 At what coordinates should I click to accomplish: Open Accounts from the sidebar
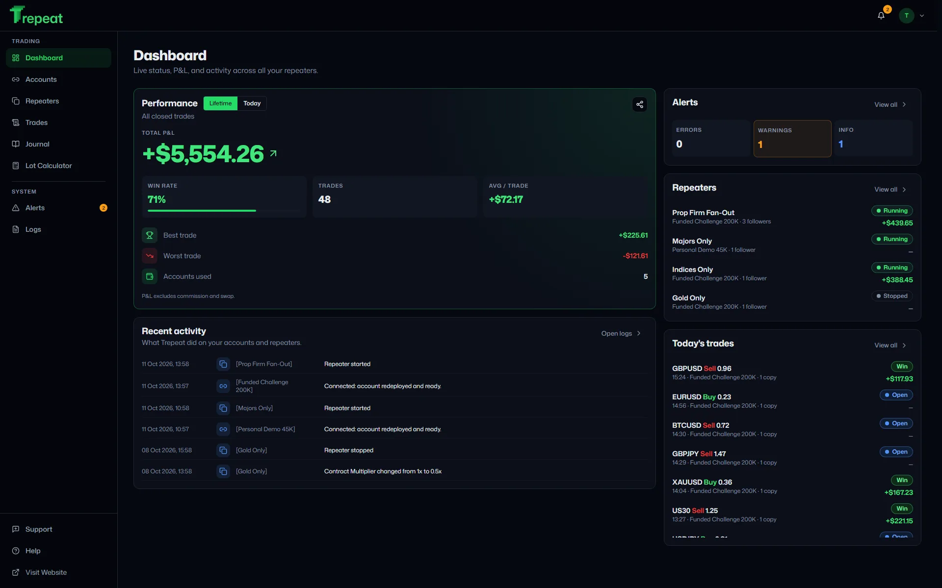[x=58, y=79]
